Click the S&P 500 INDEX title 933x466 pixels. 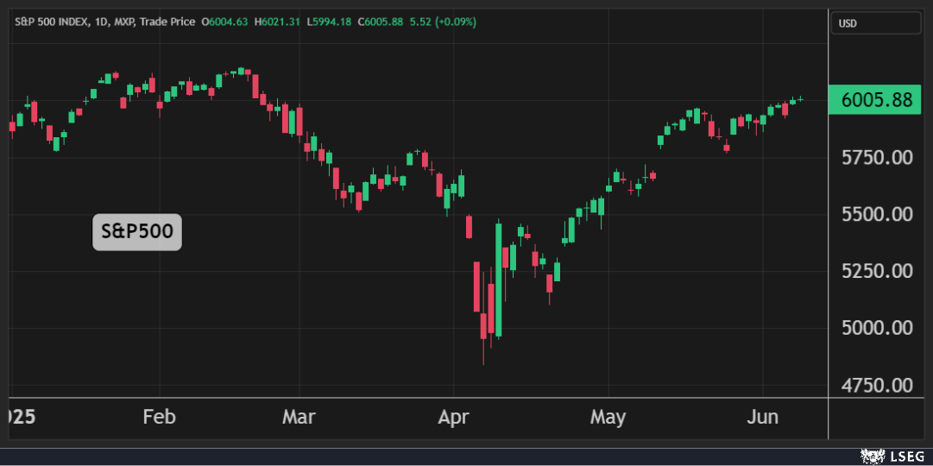(x=50, y=22)
